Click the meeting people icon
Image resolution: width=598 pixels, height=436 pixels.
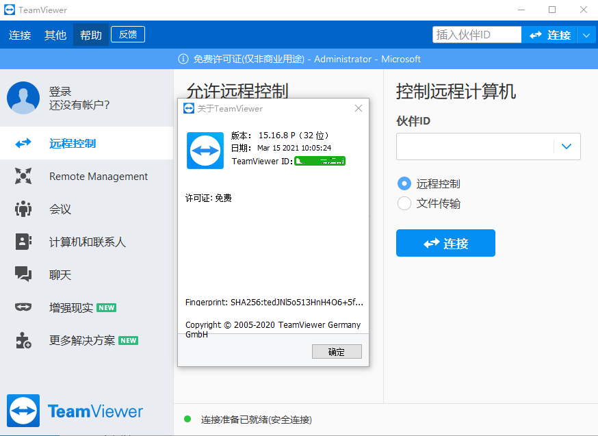coord(23,209)
